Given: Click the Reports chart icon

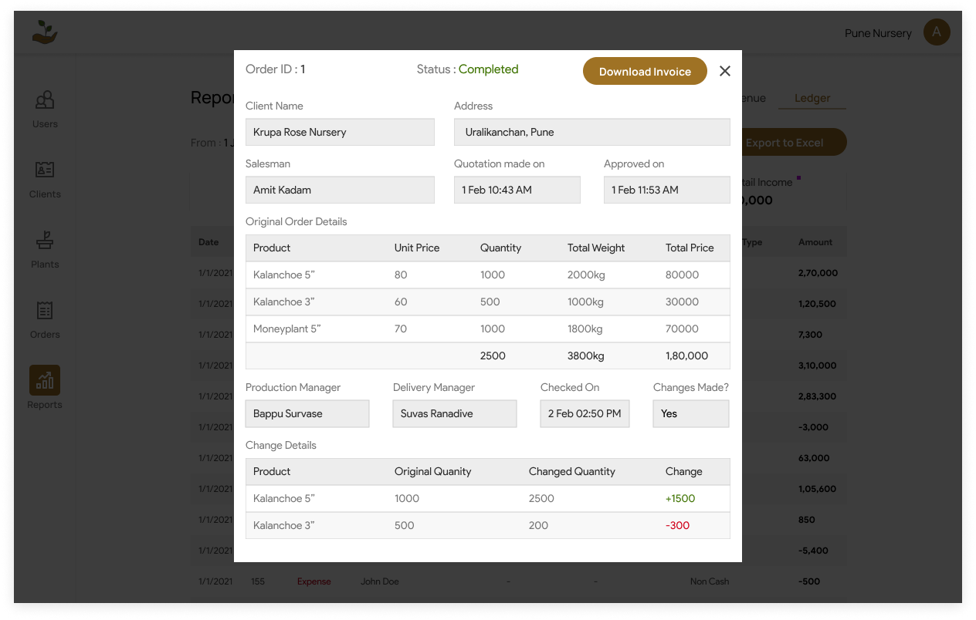Looking at the screenshot, I should [45, 380].
